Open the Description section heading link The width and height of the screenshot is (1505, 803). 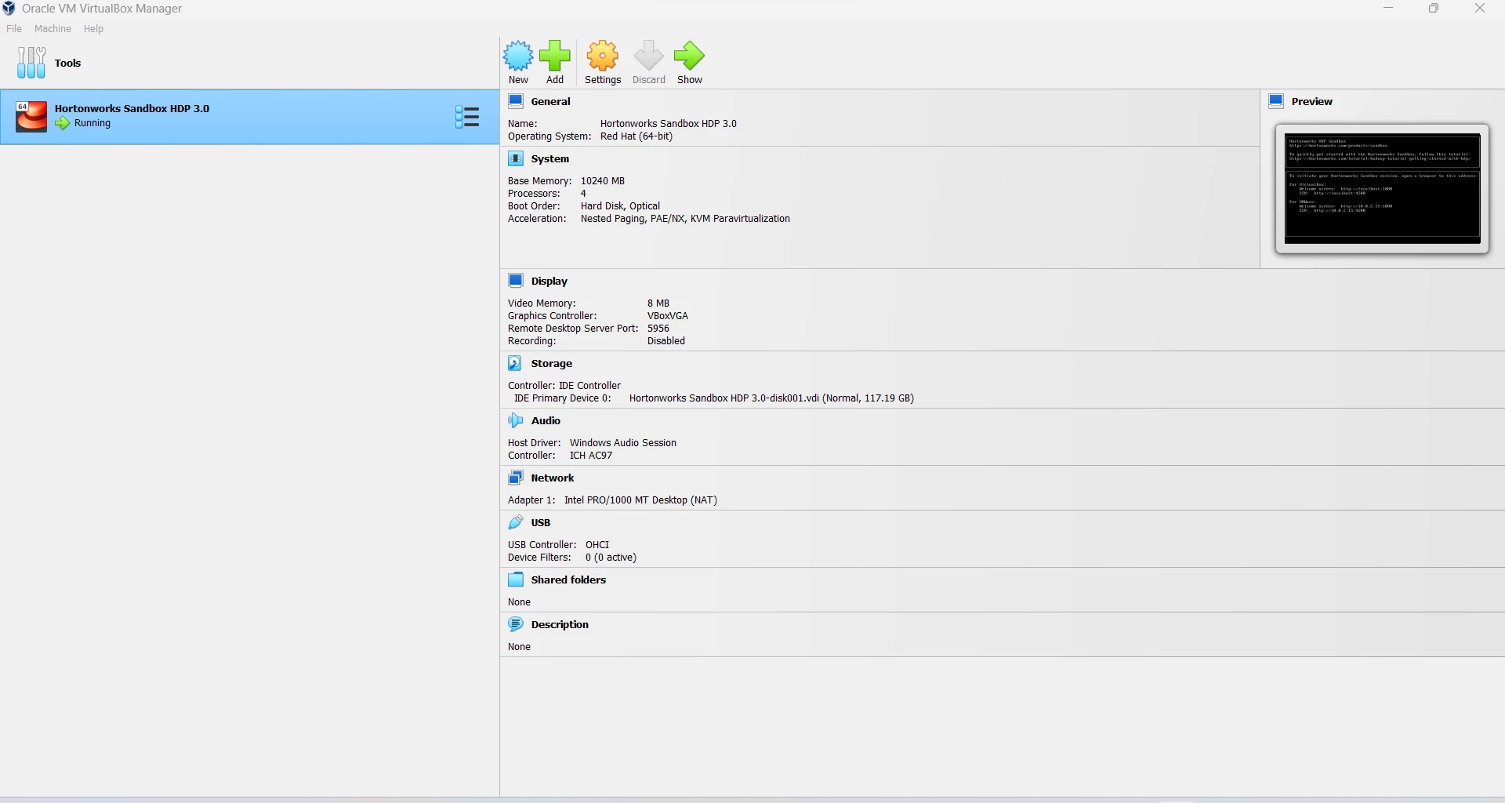pyautogui.click(x=560, y=624)
